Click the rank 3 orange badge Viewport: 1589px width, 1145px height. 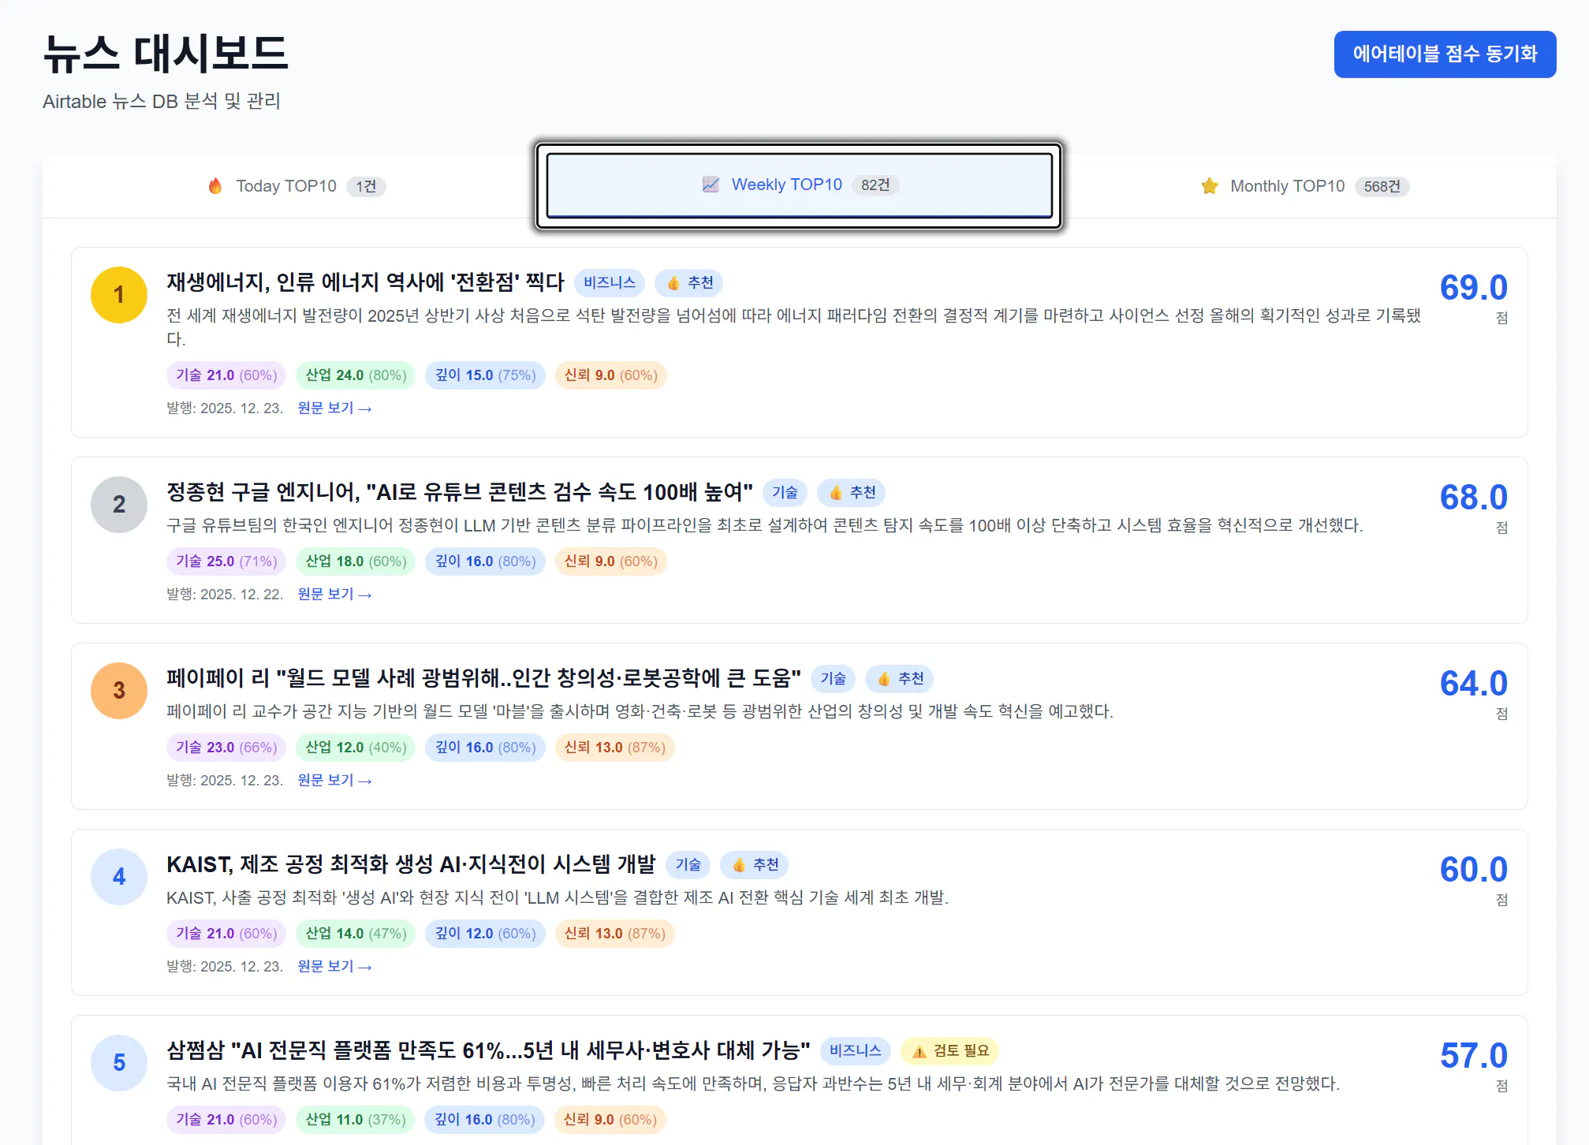click(119, 691)
